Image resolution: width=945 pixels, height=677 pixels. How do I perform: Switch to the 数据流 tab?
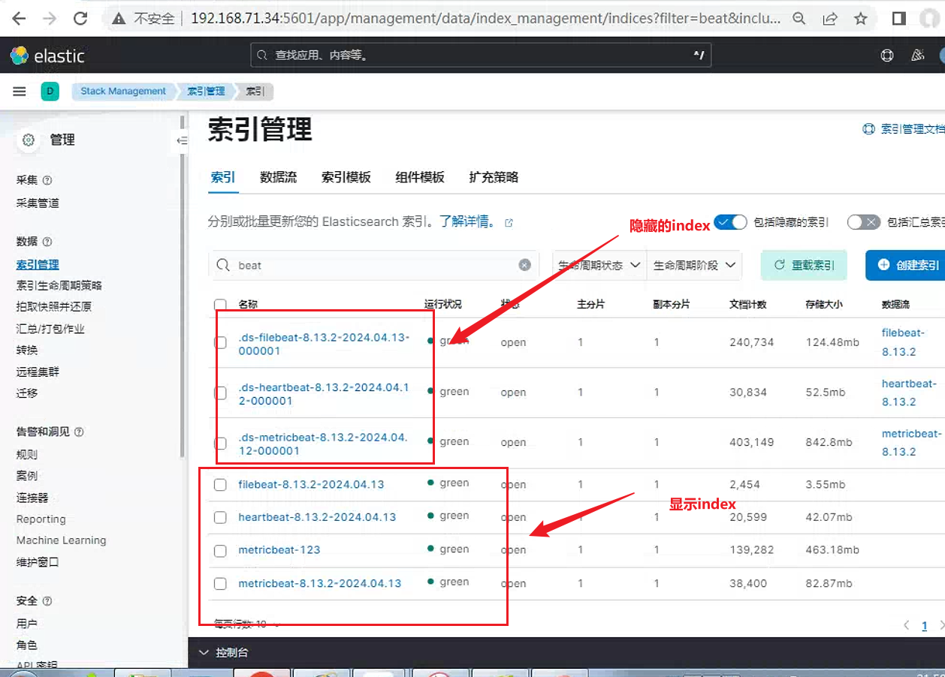pyautogui.click(x=278, y=177)
